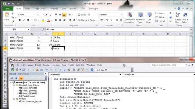
Task: Click the Wrap Text button
Action: [x=84, y=15]
